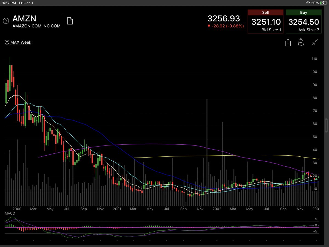Screen dimensions: 329x247
Task: Expand the AMZN symbol info chevron
Action: (x=5, y=20)
